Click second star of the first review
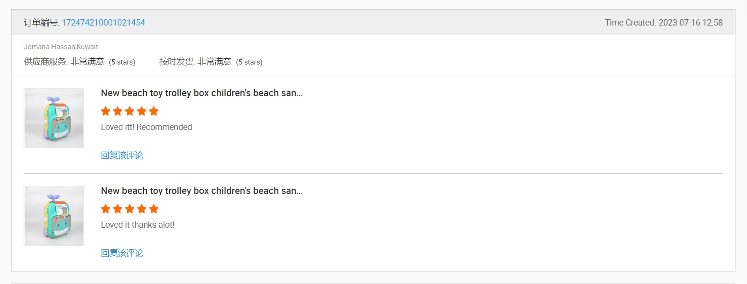 coord(118,111)
